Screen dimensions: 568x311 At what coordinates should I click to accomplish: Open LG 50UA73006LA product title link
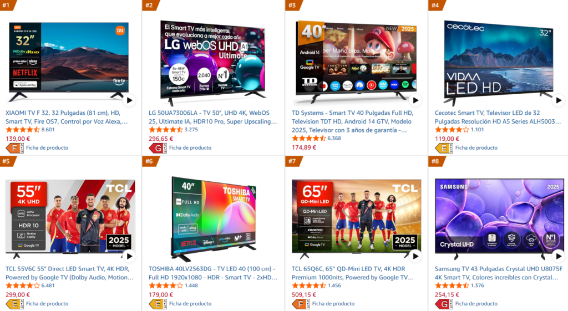coord(212,118)
